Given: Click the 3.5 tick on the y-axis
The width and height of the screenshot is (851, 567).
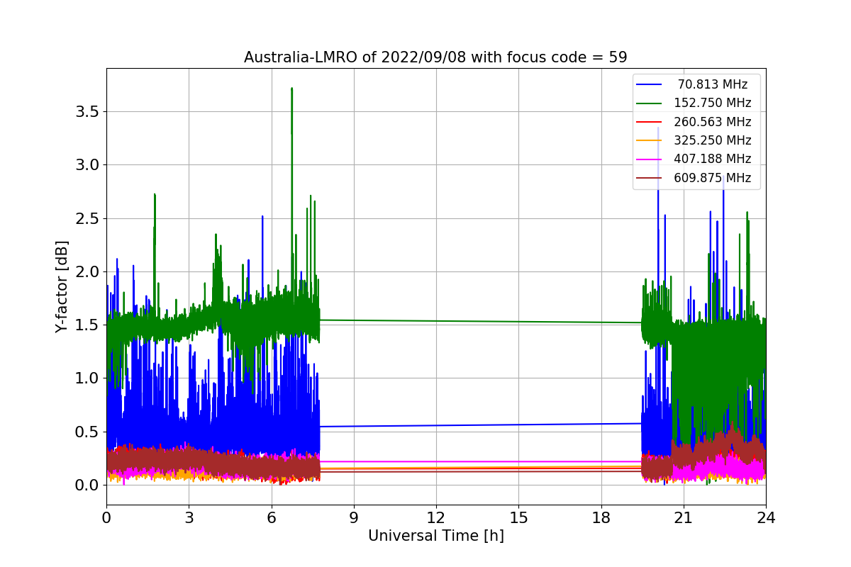Looking at the screenshot, I should tap(87, 111).
